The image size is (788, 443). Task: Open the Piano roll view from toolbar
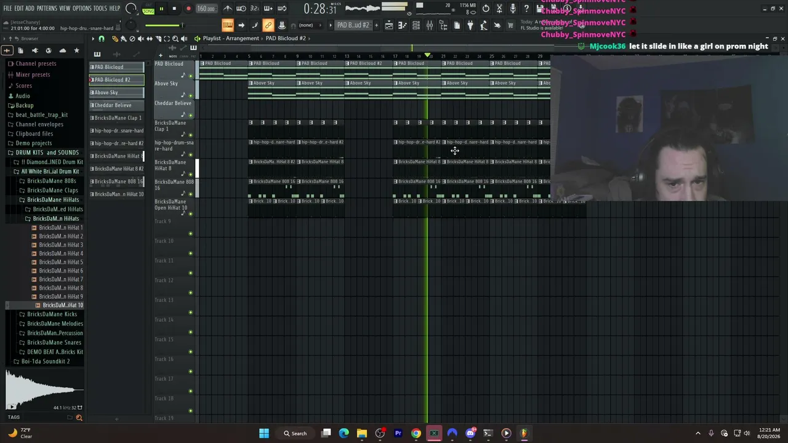coord(403,25)
